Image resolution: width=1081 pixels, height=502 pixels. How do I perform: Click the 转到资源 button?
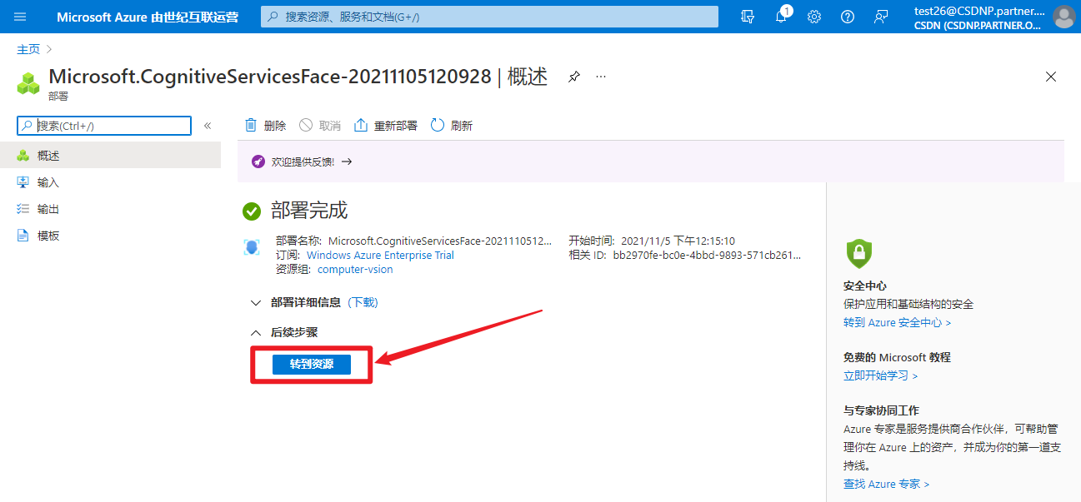pyautogui.click(x=312, y=365)
